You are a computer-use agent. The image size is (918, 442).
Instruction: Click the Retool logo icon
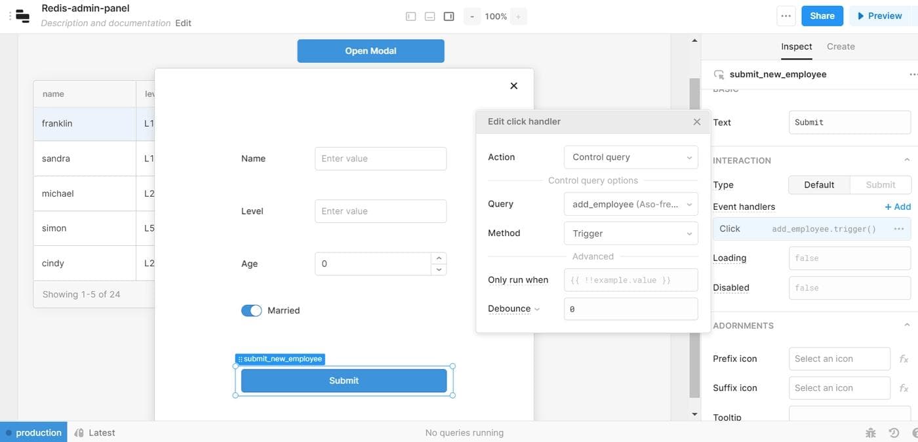pyautogui.click(x=22, y=16)
